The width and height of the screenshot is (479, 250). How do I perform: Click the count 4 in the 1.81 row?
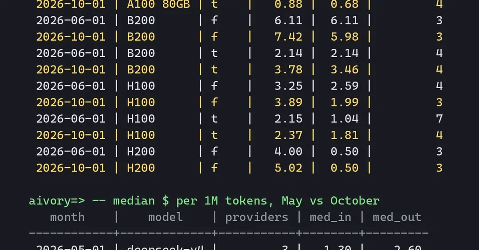439,135
